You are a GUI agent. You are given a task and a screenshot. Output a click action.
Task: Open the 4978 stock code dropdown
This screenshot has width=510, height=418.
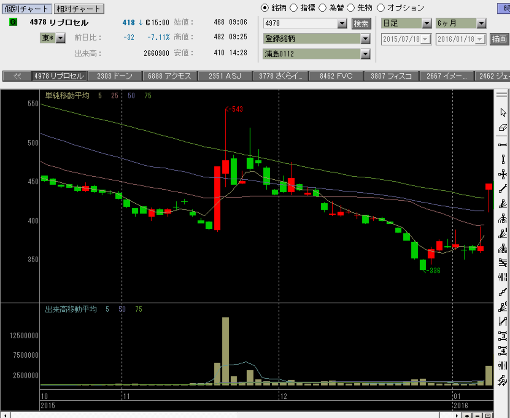(342, 24)
